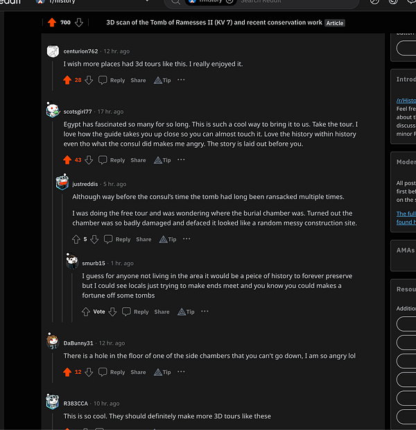Open R383CCA's user profile link
The width and height of the screenshot is (416, 430).
click(76, 404)
